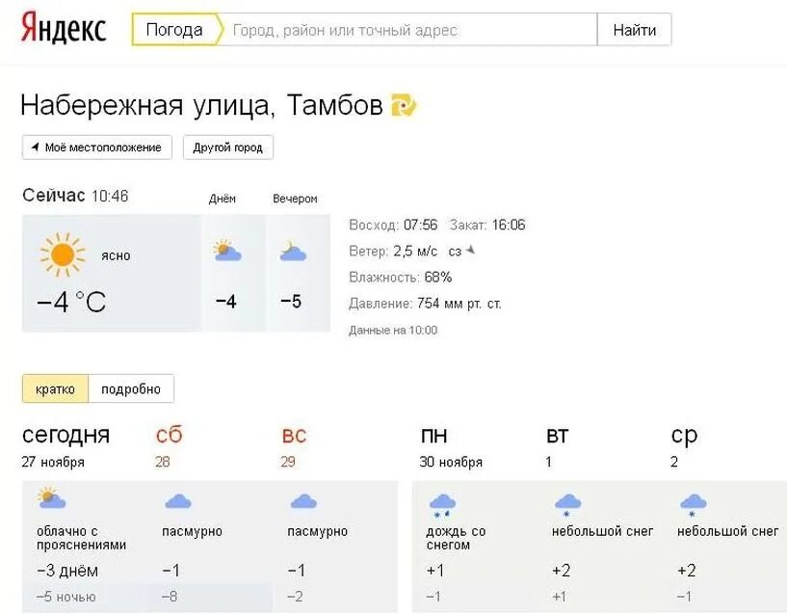The height and width of the screenshot is (614, 787).
Task: Open the Погода service tab
Action: [x=174, y=30]
